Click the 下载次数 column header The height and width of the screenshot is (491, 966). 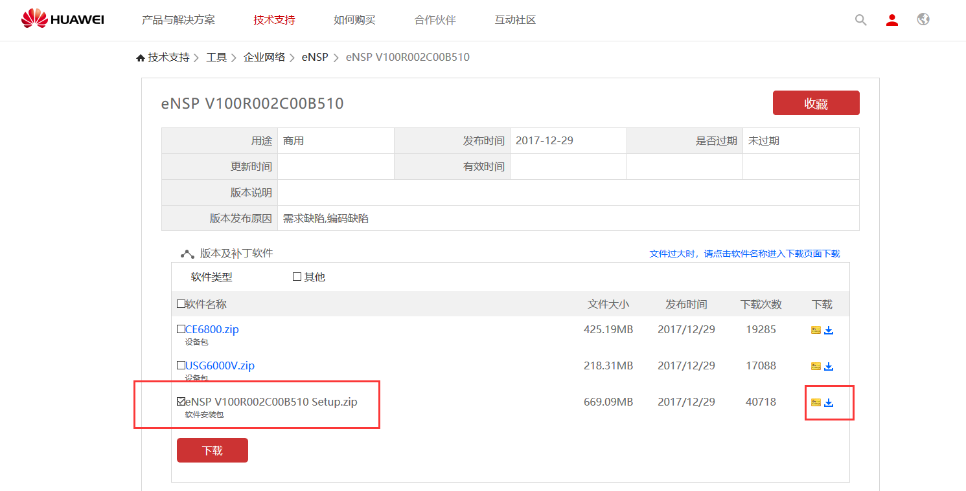[761, 304]
